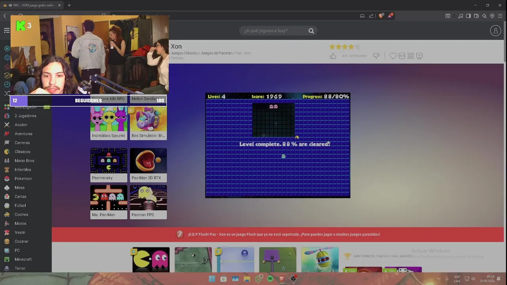This screenshot has height=285, width=507.
Task: Click the thumbs down dislike icon
Action: coord(376,56)
